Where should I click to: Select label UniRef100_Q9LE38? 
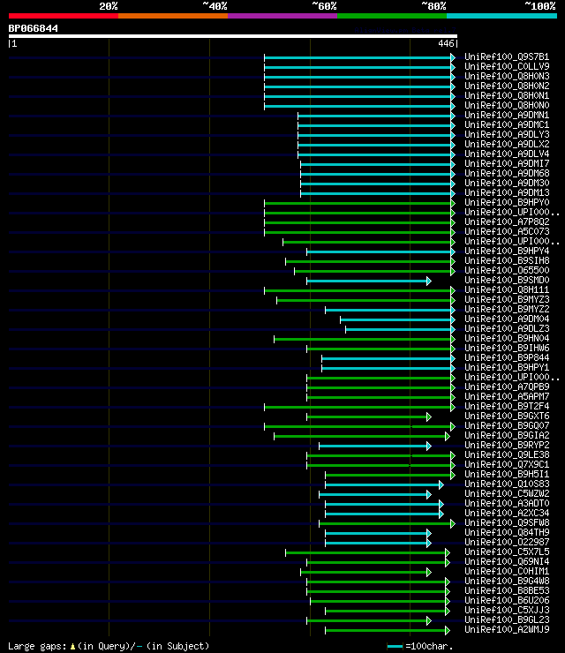[507, 454]
